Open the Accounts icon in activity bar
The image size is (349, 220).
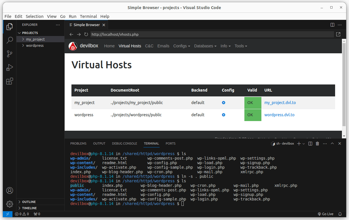tap(10, 190)
